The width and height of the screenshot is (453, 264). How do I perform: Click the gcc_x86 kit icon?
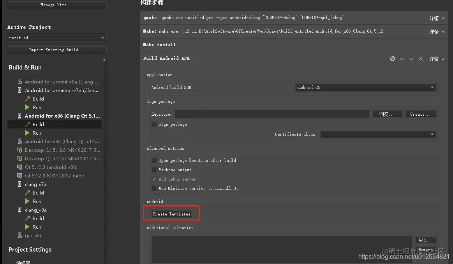[19, 236]
